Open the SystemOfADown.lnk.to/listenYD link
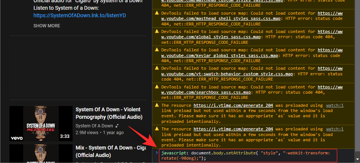This screenshot has height=163, width=360. [x=80, y=15]
